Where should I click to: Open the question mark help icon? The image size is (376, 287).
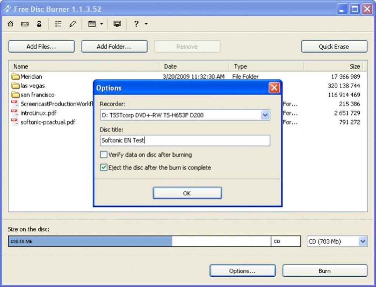pos(136,24)
